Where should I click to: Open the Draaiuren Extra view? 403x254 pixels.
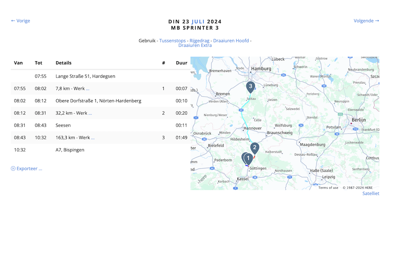195,45
